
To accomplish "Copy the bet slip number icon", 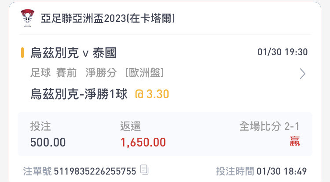I will click(x=144, y=170).
